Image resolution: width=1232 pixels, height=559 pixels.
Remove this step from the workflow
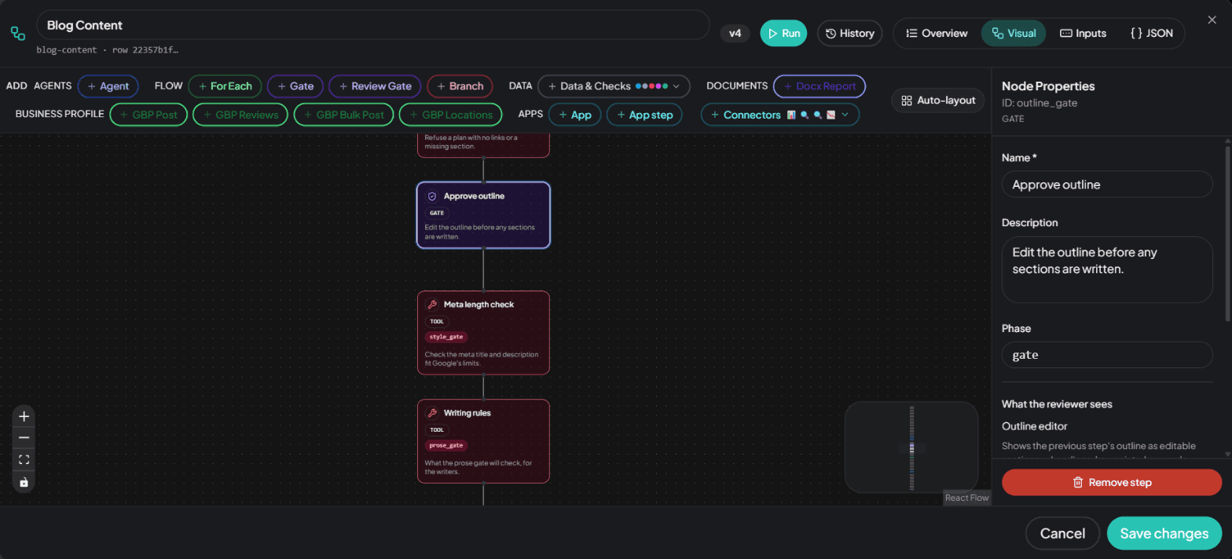tap(1112, 482)
